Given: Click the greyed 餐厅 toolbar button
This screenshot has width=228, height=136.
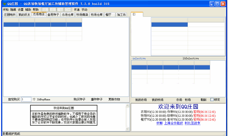Looking at the screenshot, I should pos(60,9).
